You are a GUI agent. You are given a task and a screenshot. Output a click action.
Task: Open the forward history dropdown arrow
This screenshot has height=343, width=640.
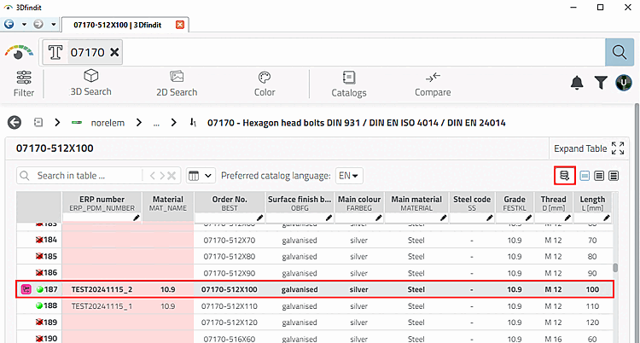click(x=54, y=25)
